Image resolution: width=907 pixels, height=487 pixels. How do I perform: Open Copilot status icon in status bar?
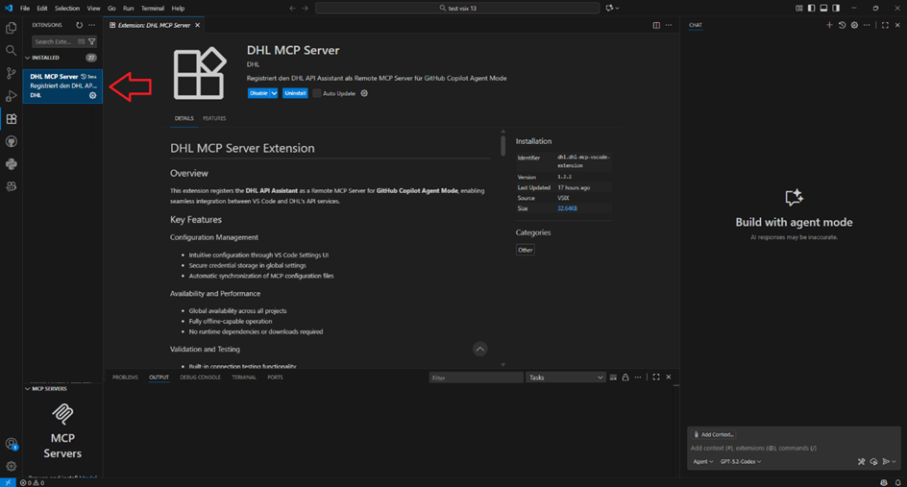(x=884, y=482)
